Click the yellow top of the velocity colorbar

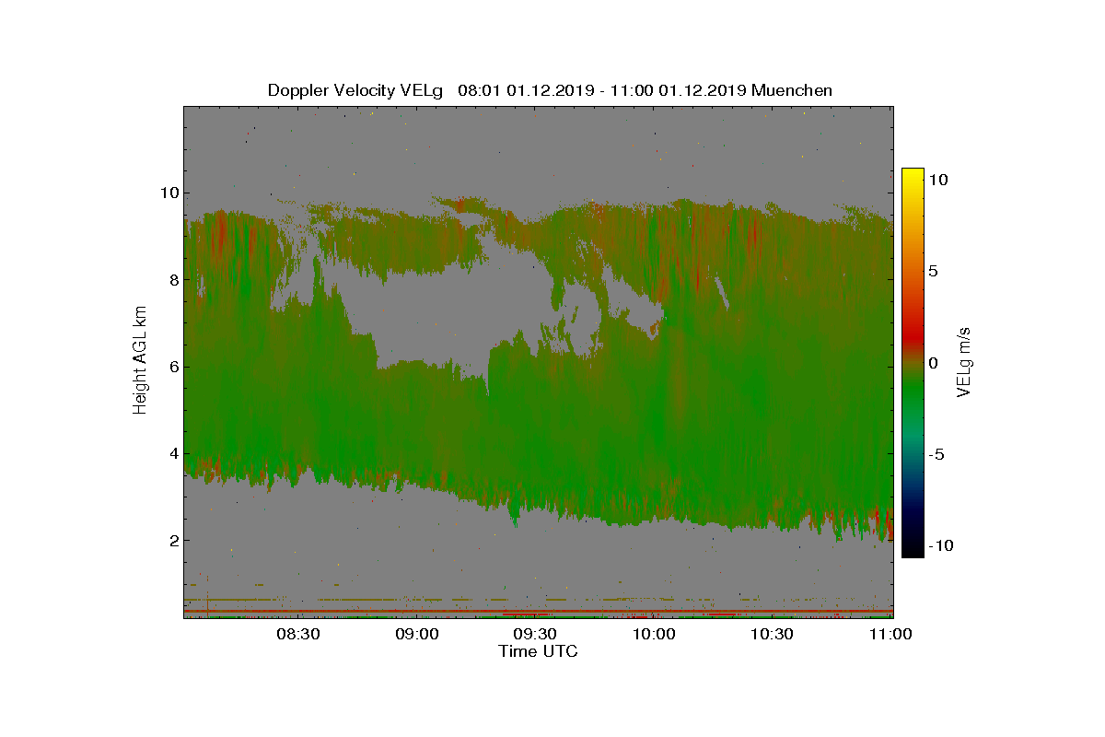pos(912,177)
